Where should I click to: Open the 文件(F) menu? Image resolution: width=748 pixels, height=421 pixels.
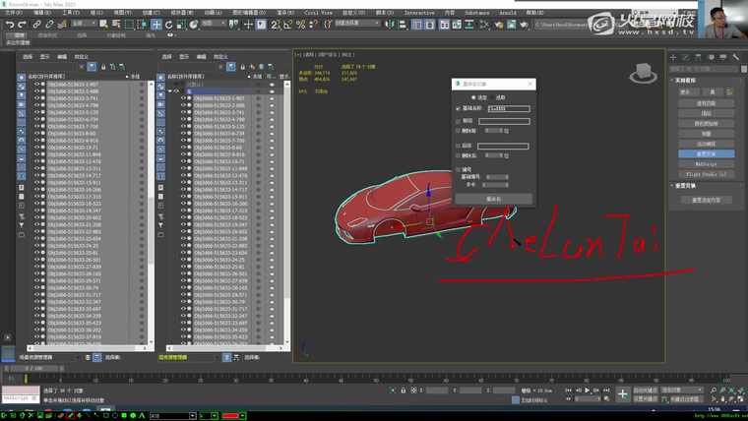click(13, 13)
